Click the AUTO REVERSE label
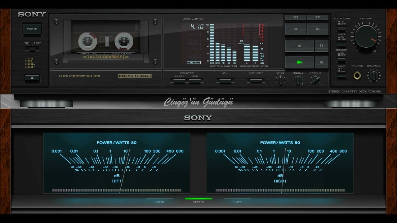Image resolution: width=397 pixels, height=223 pixels. pos(106,57)
